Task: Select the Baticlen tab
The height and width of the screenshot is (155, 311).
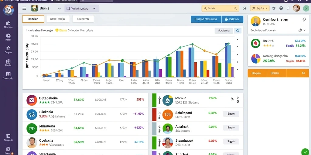Action: coord(33,19)
